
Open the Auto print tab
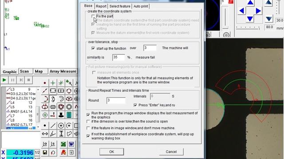[x=141, y=6]
